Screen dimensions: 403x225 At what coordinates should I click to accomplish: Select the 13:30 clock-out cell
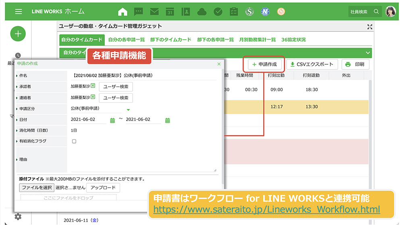coord(312,106)
